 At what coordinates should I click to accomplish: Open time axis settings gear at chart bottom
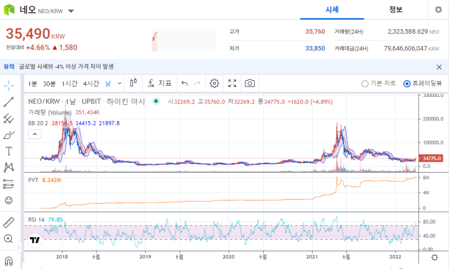pos(434,257)
